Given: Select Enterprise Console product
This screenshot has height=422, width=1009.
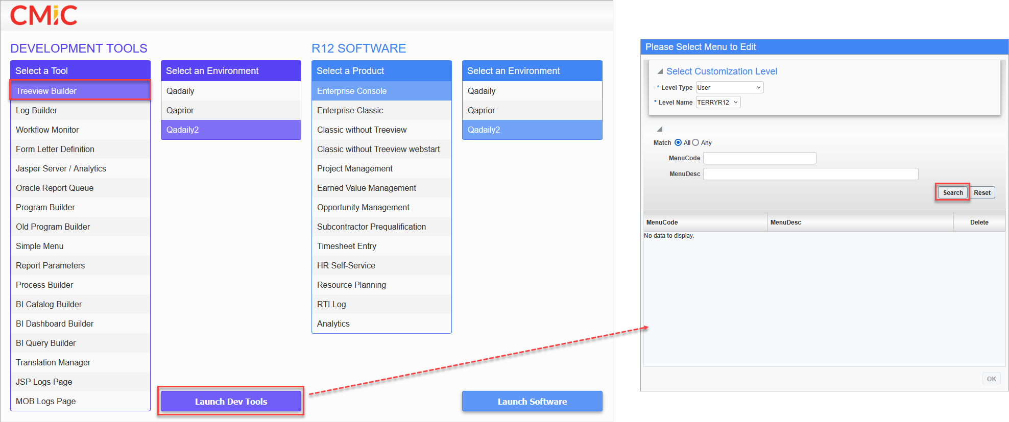Looking at the screenshot, I should pyautogui.click(x=381, y=91).
